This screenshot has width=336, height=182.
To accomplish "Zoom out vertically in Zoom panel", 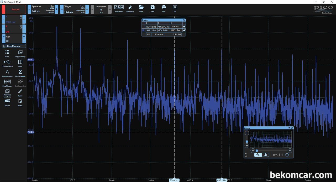I will 247,145.
